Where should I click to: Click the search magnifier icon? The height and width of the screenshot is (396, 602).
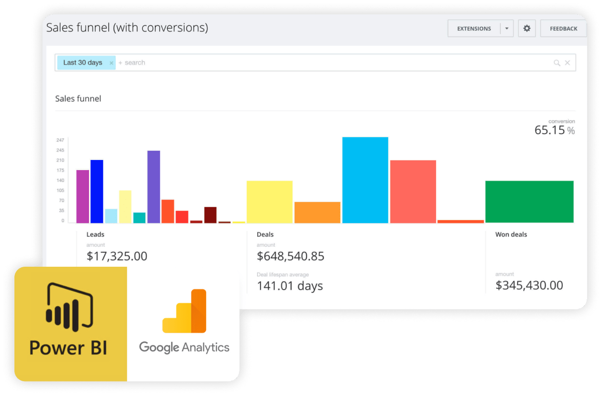(557, 63)
